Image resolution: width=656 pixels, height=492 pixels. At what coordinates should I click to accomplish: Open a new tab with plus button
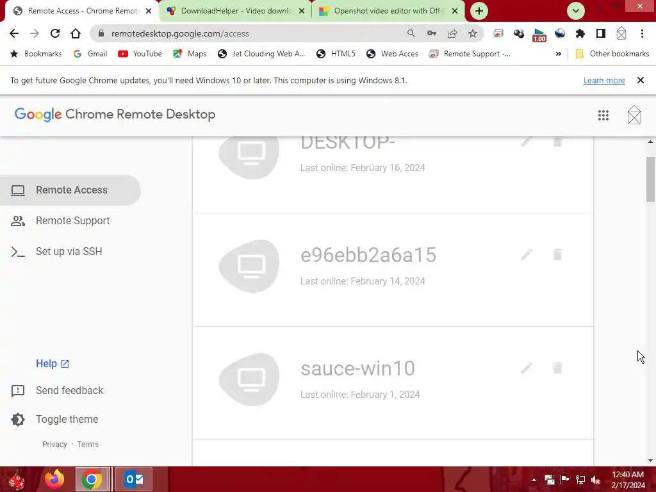click(x=479, y=11)
